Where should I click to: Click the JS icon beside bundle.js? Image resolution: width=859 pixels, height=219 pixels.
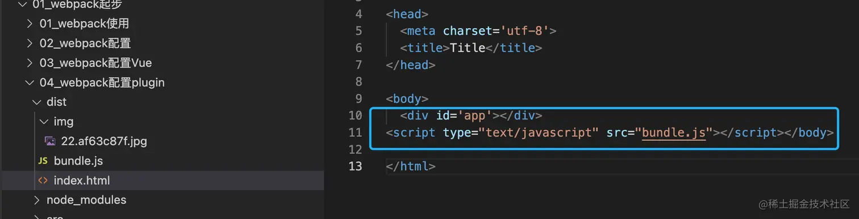43,161
